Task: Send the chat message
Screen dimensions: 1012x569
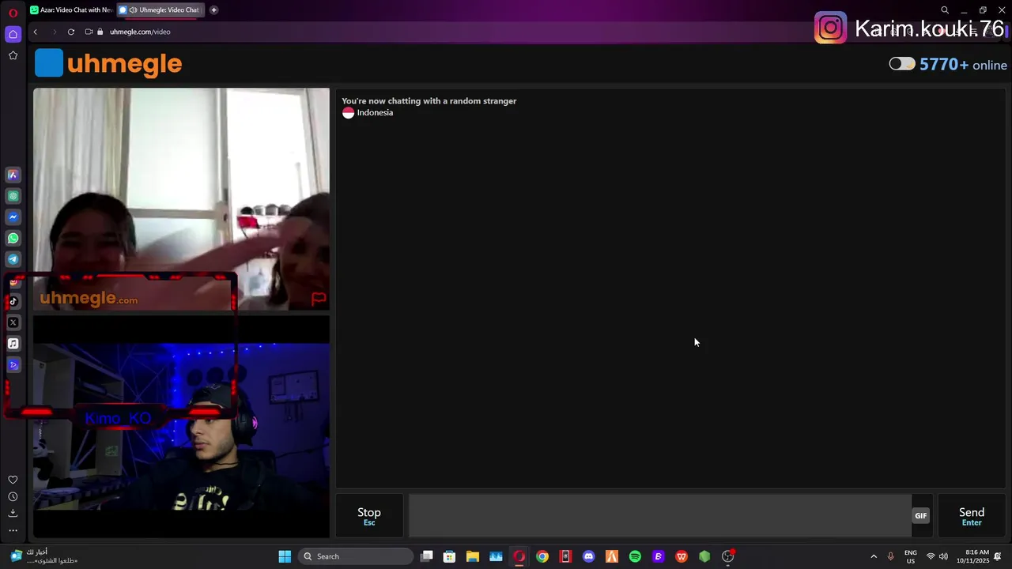Action: [972, 516]
